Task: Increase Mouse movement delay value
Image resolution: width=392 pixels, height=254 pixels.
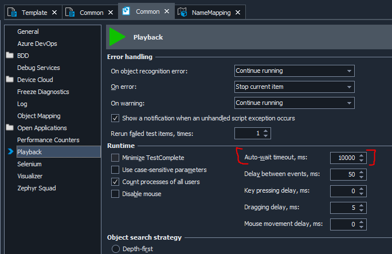Action: 362,222
